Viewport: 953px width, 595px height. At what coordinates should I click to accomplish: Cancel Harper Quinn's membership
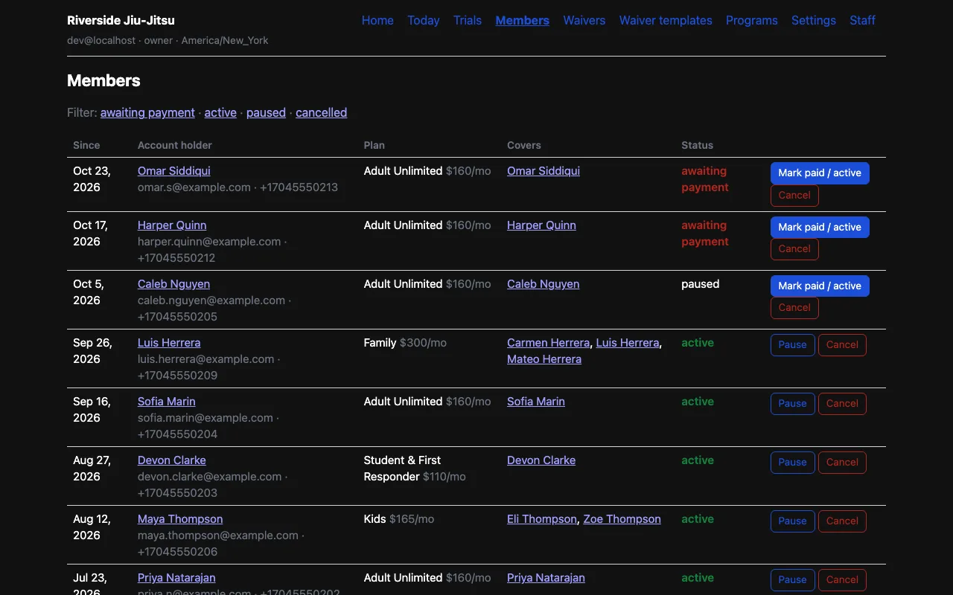pos(794,249)
